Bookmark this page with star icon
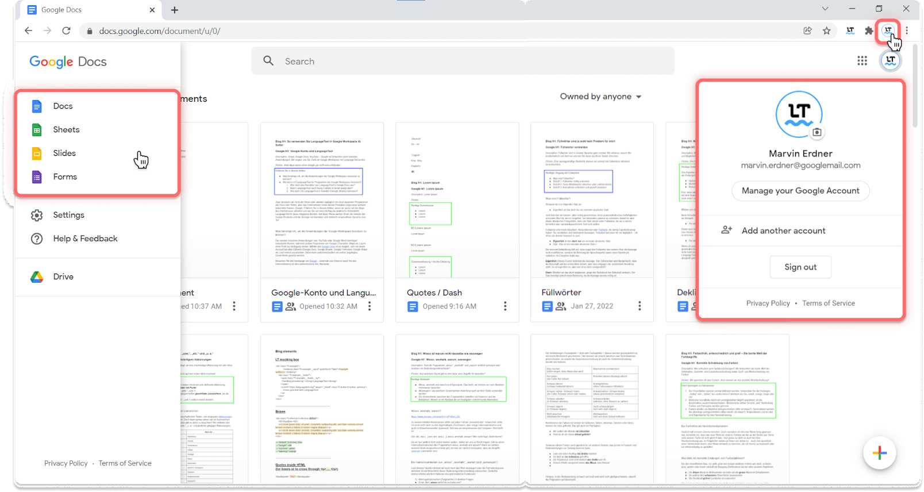 coord(826,31)
